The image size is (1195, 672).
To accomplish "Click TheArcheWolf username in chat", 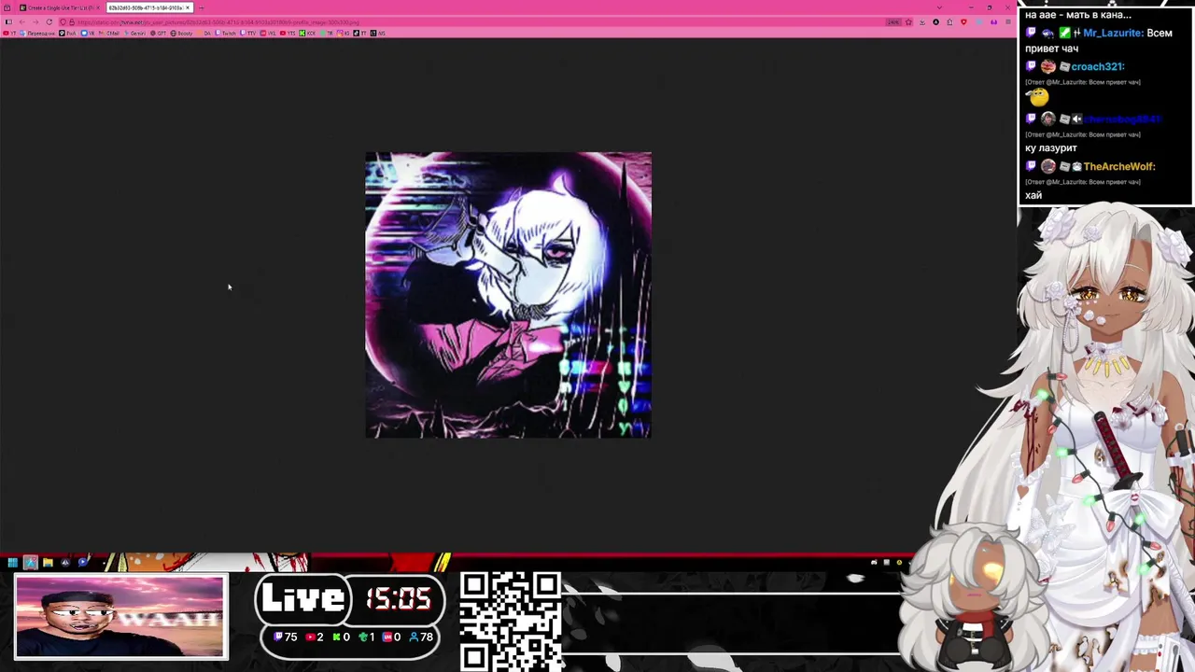I will (x=1119, y=166).
